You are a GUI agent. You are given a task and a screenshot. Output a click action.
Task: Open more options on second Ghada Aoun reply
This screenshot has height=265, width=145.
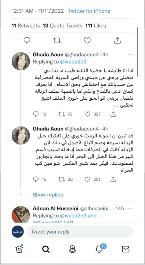pos(130,129)
